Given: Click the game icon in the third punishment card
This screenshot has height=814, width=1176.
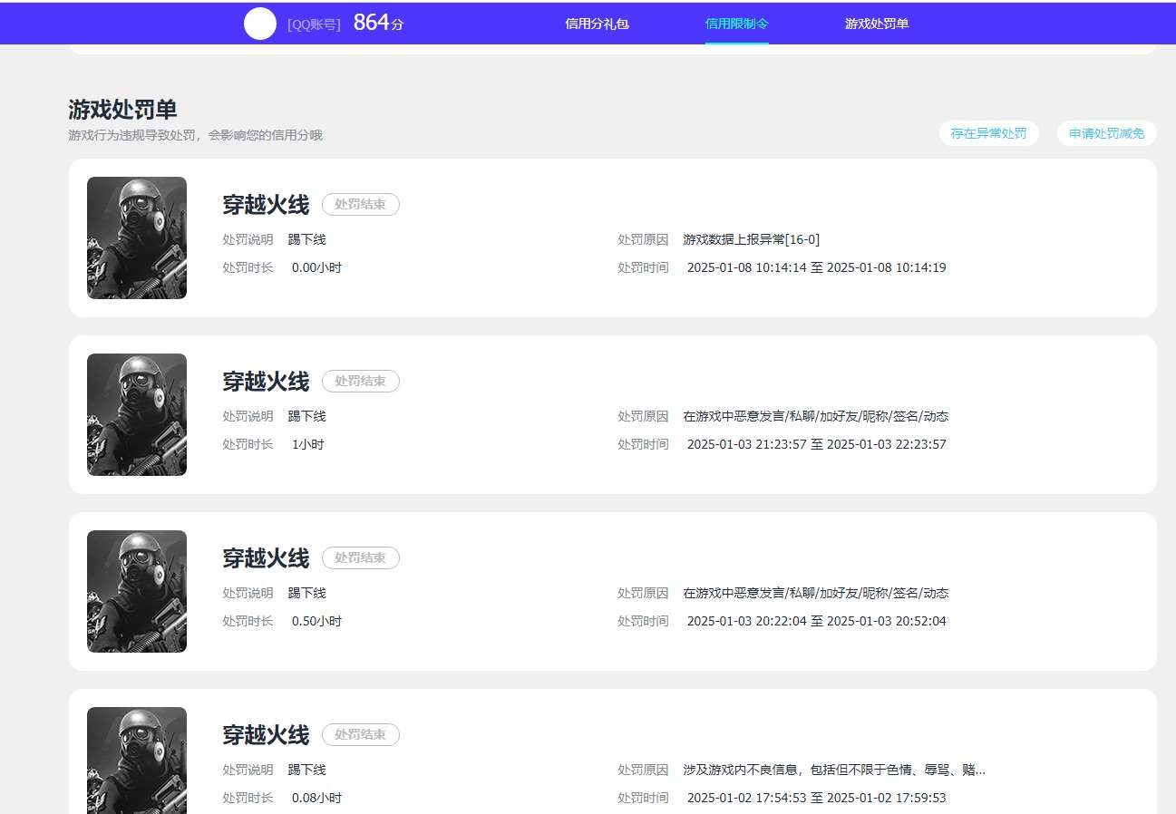Looking at the screenshot, I should [136, 591].
